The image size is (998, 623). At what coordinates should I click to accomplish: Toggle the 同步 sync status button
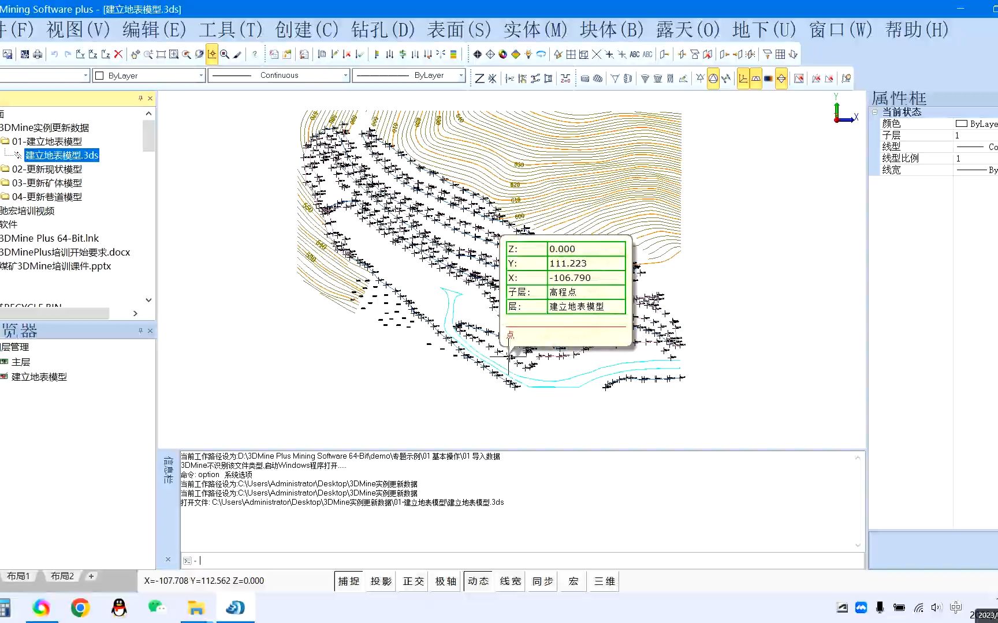pyautogui.click(x=543, y=581)
